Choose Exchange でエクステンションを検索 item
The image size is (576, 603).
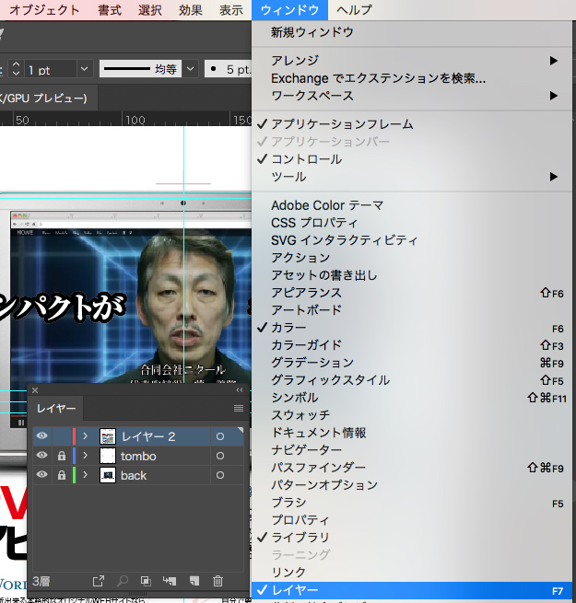(x=412, y=78)
